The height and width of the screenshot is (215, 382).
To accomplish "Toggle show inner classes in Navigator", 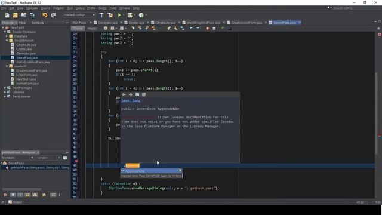I will click(x=35, y=195).
